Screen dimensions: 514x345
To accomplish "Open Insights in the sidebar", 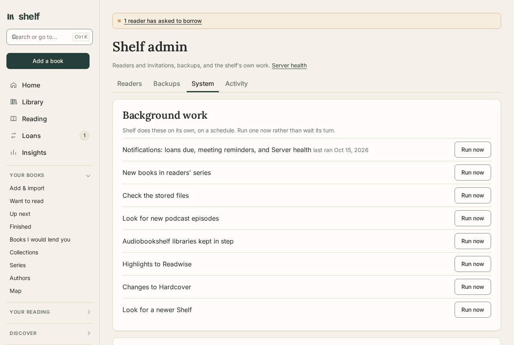I will [x=49, y=152].
